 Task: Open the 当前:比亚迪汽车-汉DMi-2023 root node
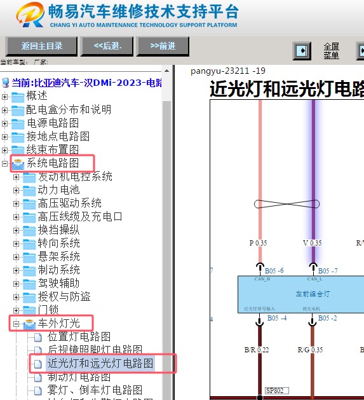[x=86, y=83]
